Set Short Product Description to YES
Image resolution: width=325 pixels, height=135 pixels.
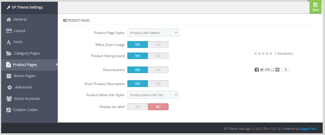point(138,84)
